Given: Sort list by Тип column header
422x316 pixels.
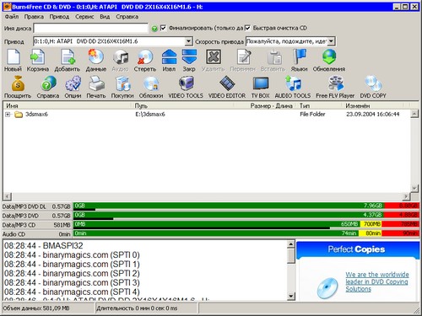Looking at the screenshot, I should [x=320, y=105].
